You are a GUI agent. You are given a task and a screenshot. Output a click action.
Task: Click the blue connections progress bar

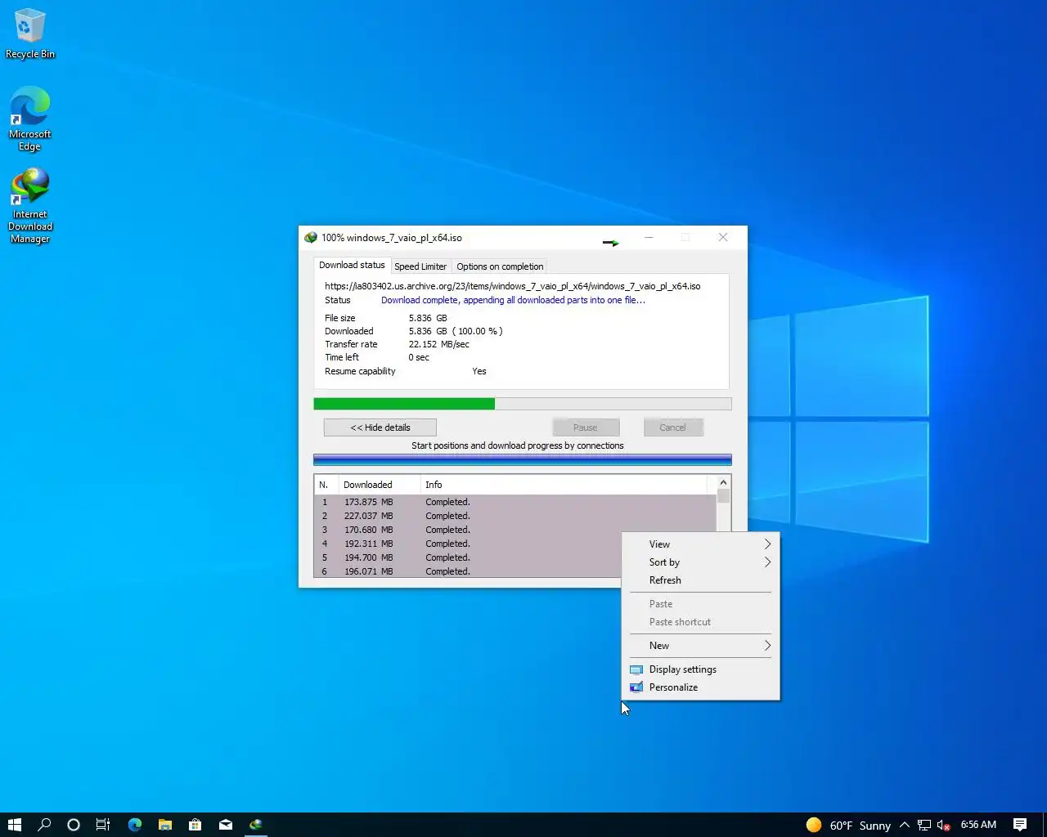click(523, 460)
